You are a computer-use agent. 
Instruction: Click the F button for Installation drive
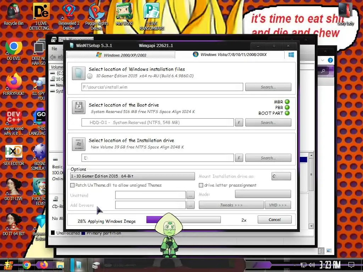click(239, 158)
